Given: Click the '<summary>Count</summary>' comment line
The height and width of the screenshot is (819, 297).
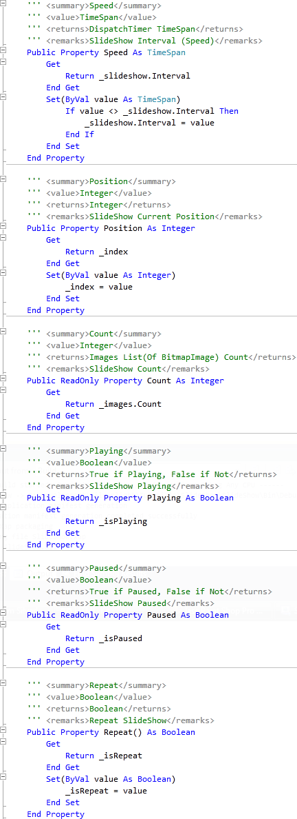Looking at the screenshot, I should point(103,333).
